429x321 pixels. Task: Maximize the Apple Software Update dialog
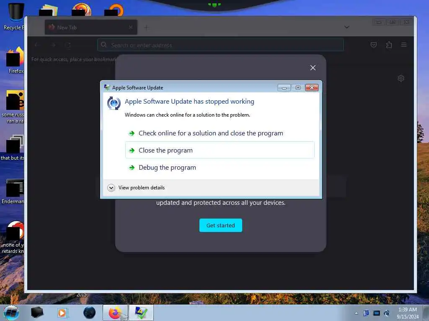click(298, 87)
